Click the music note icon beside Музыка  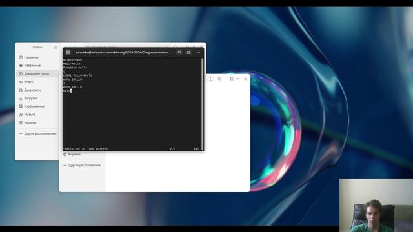(x=21, y=115)
